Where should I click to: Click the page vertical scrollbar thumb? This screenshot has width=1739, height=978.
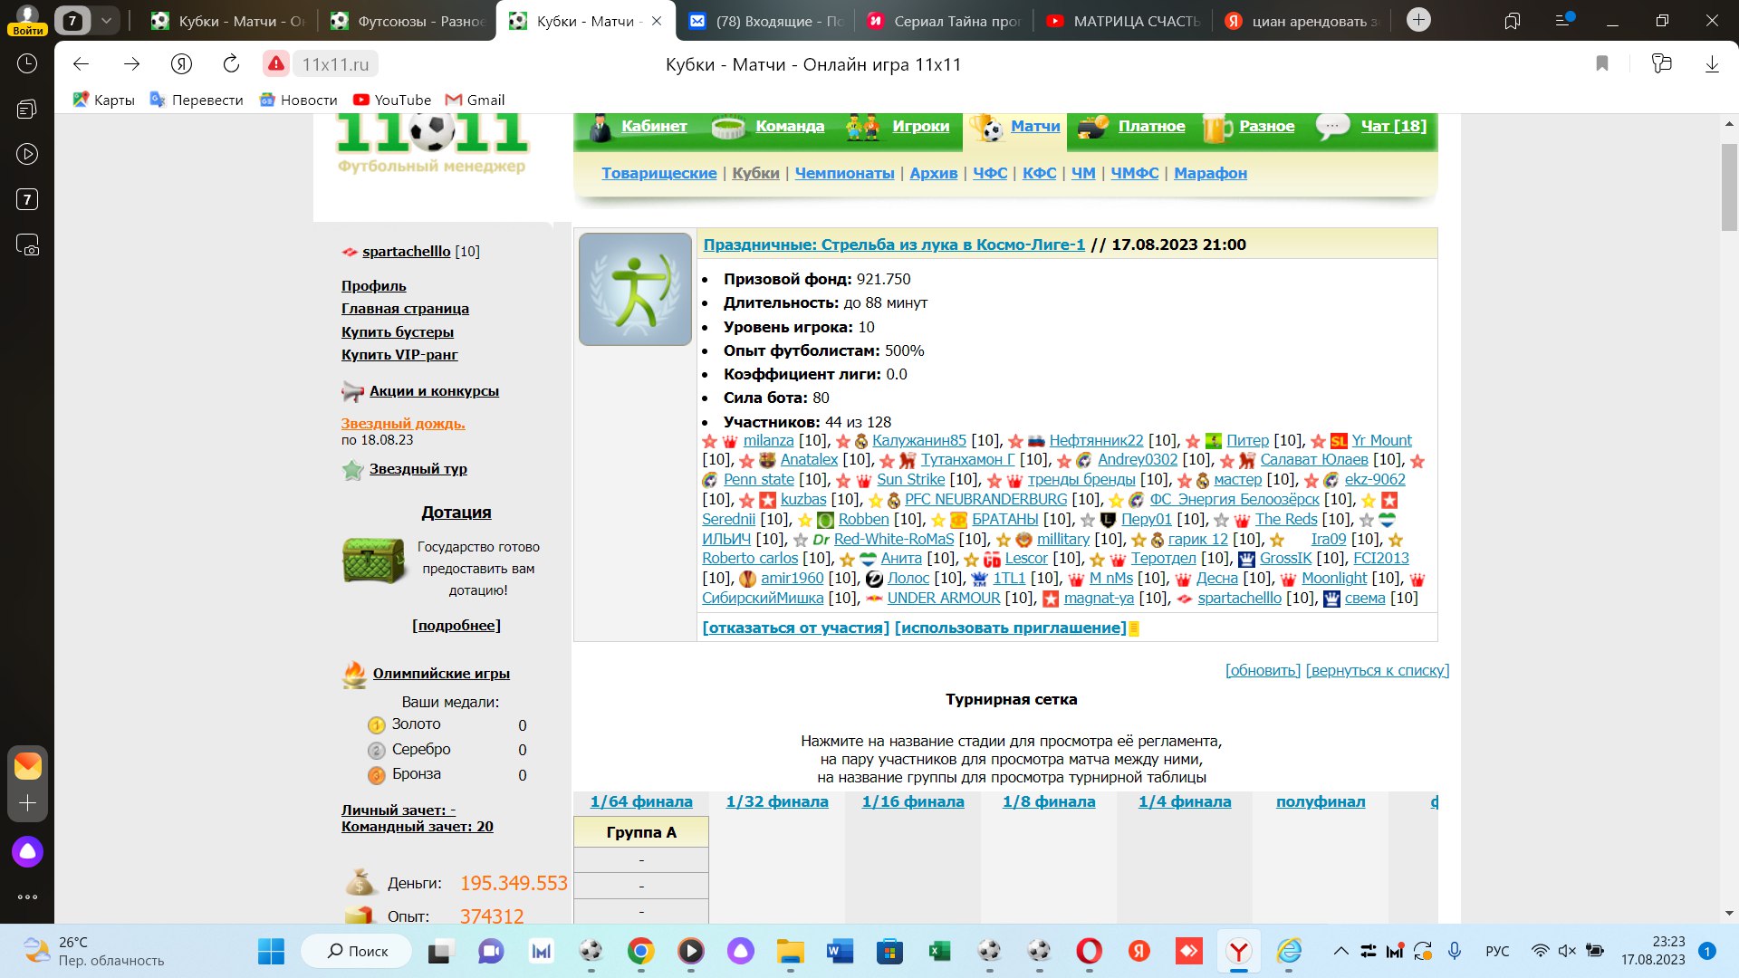[1729, 186]
